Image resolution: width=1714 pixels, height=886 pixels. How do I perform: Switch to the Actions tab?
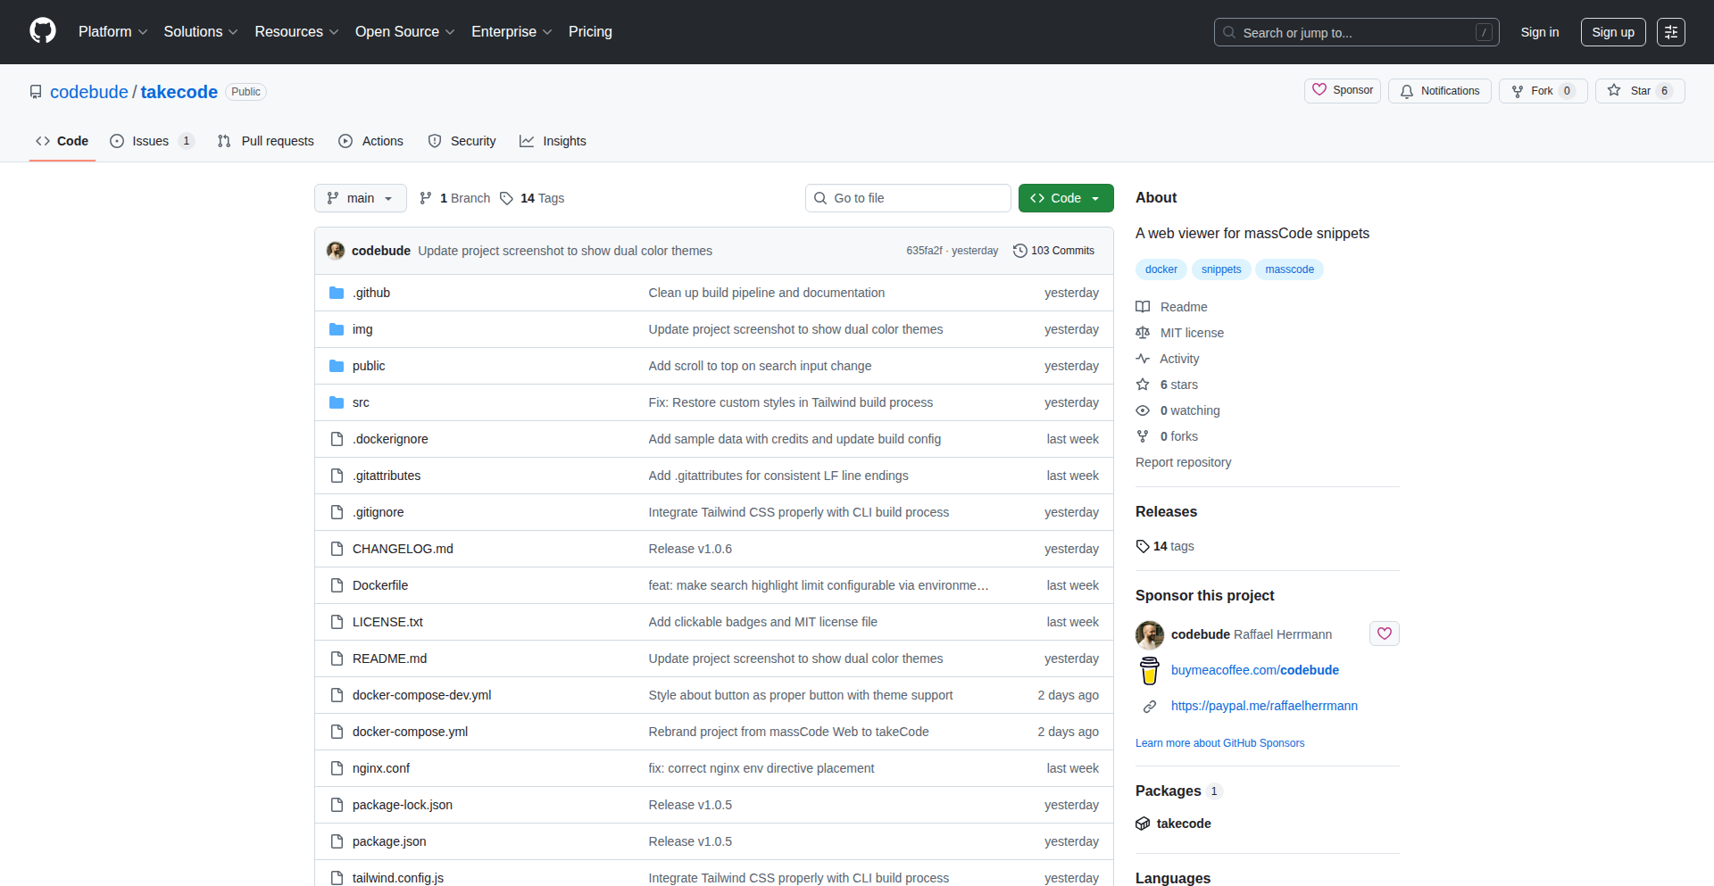[371, 141]
